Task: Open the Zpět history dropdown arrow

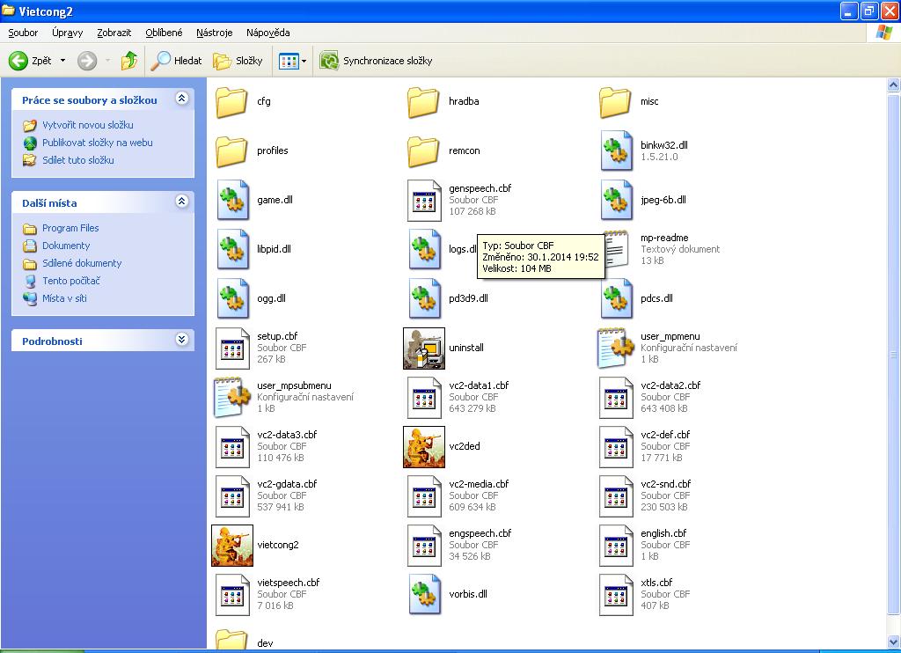Action: [62, 61]
